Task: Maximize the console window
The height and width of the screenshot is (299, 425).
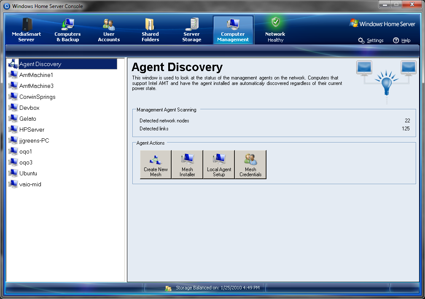Action: click(396, 4)
